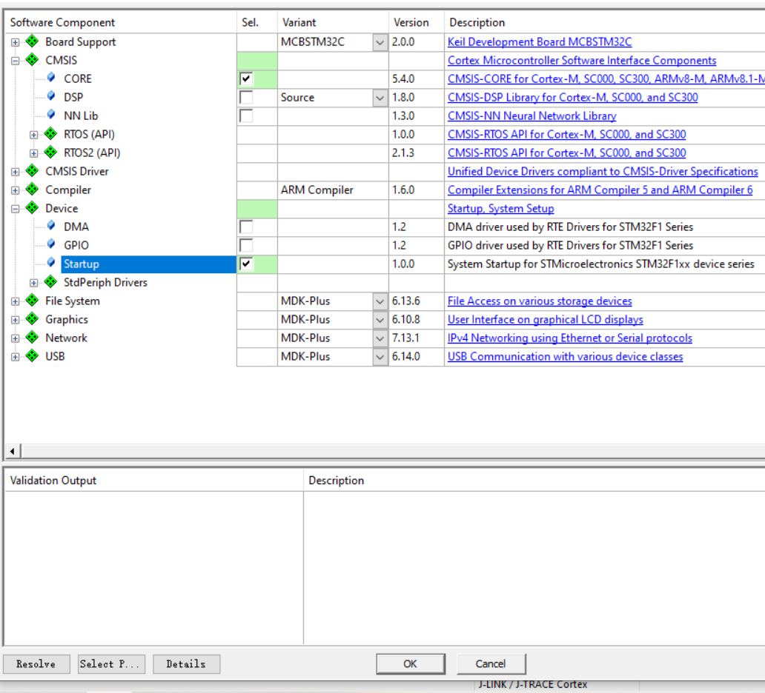
Task: Click the Software Component column header
Action: click(121, 22)
